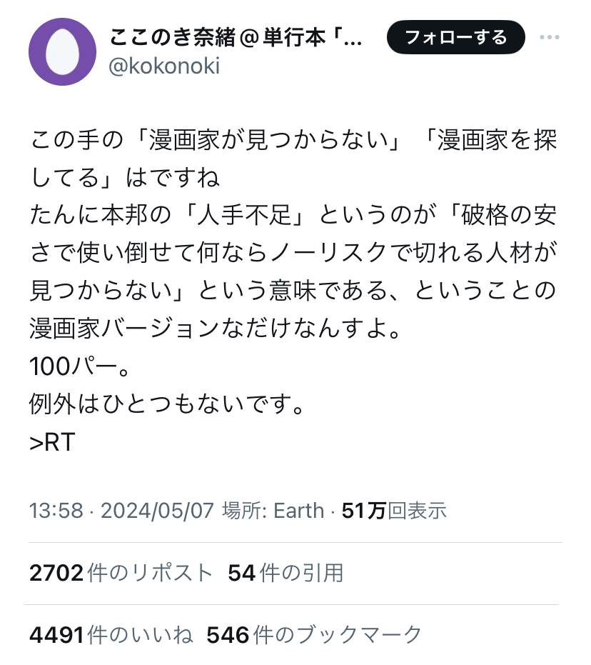
Task: Click the 2024/05/07 post date
Action: tap(157, 510)
